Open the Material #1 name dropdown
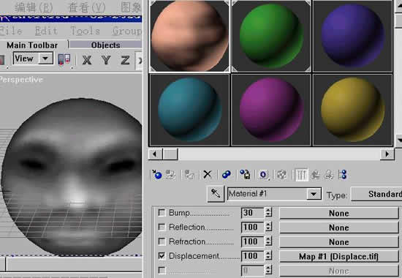Viewport: 402px width, 278px height. point(314,194)
